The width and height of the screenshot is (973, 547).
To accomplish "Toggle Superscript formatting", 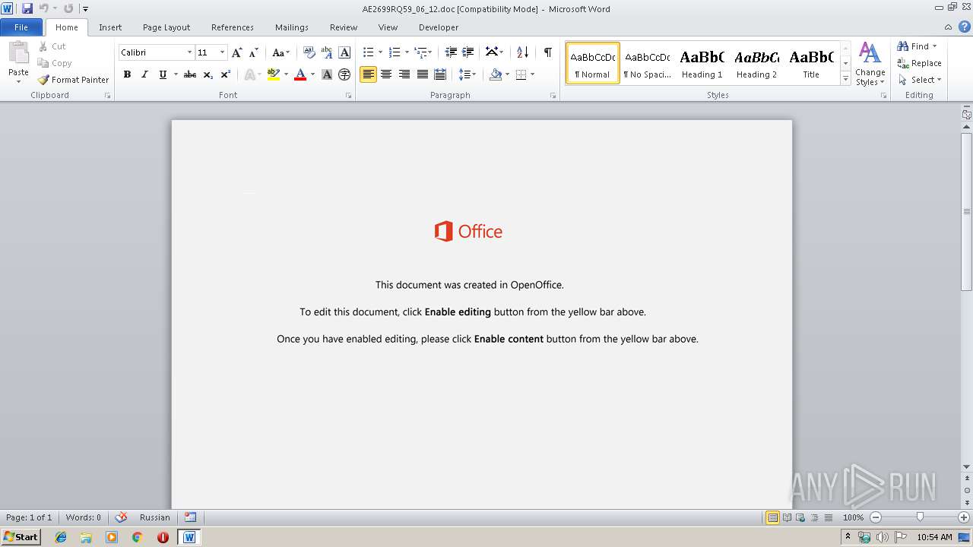I will [x=226, y=74].
